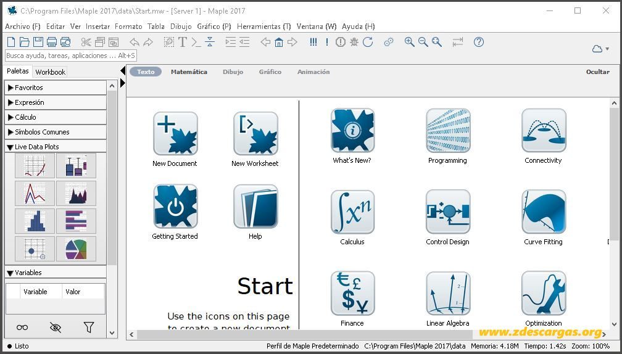Navigate forward with the right arrow
The image size is (622, 354).
(292, 42)
